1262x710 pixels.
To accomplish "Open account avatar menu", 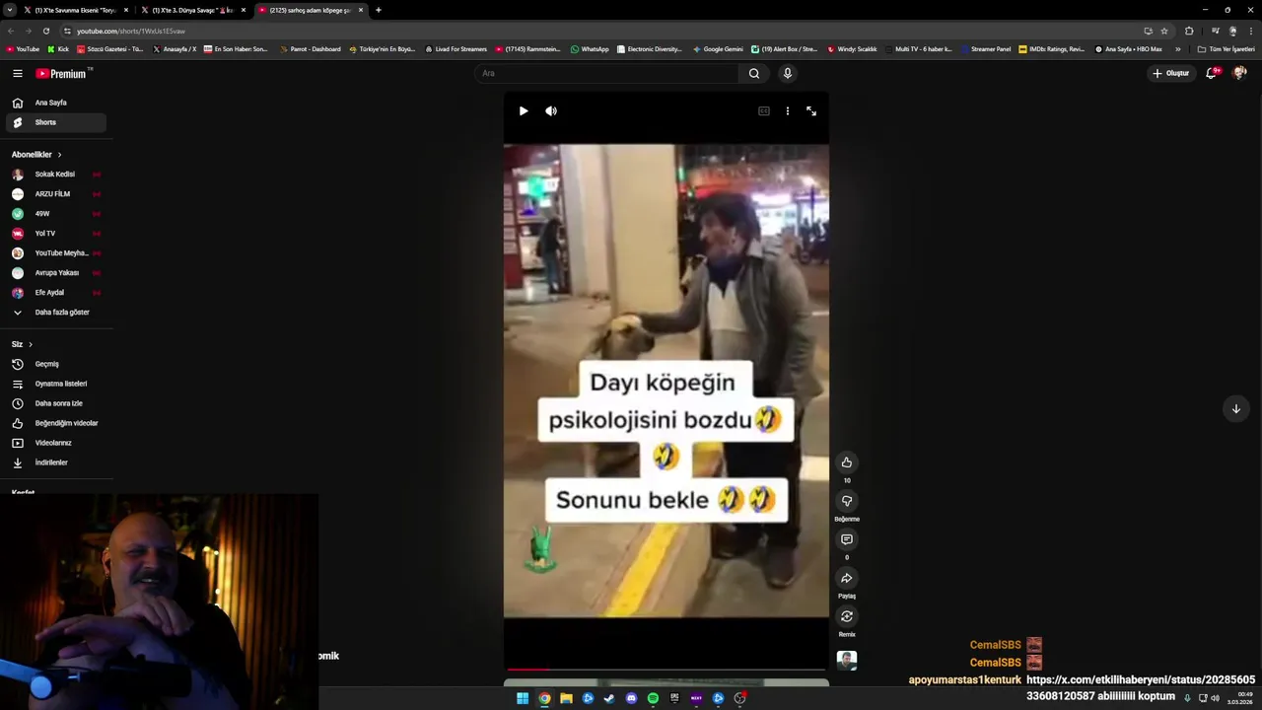I will coord(1240,73).
